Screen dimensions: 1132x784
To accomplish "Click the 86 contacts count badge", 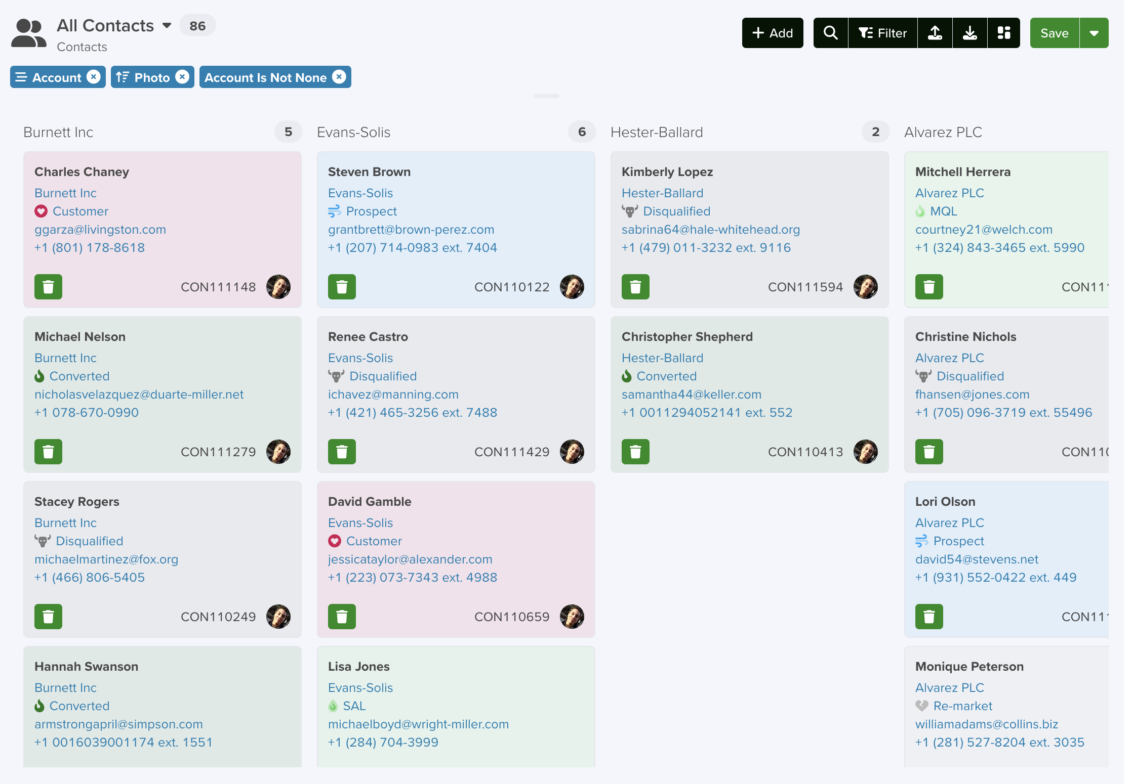I will (197, 25).
